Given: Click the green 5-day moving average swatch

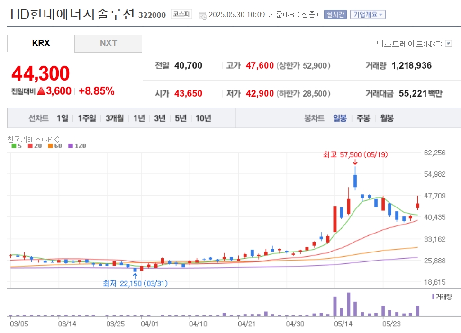Looking at the screenshot, I should coord(13,146).
